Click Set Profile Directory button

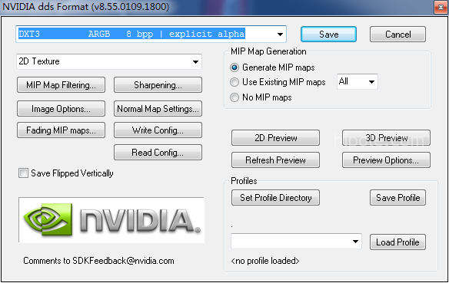tap(275, 198)
